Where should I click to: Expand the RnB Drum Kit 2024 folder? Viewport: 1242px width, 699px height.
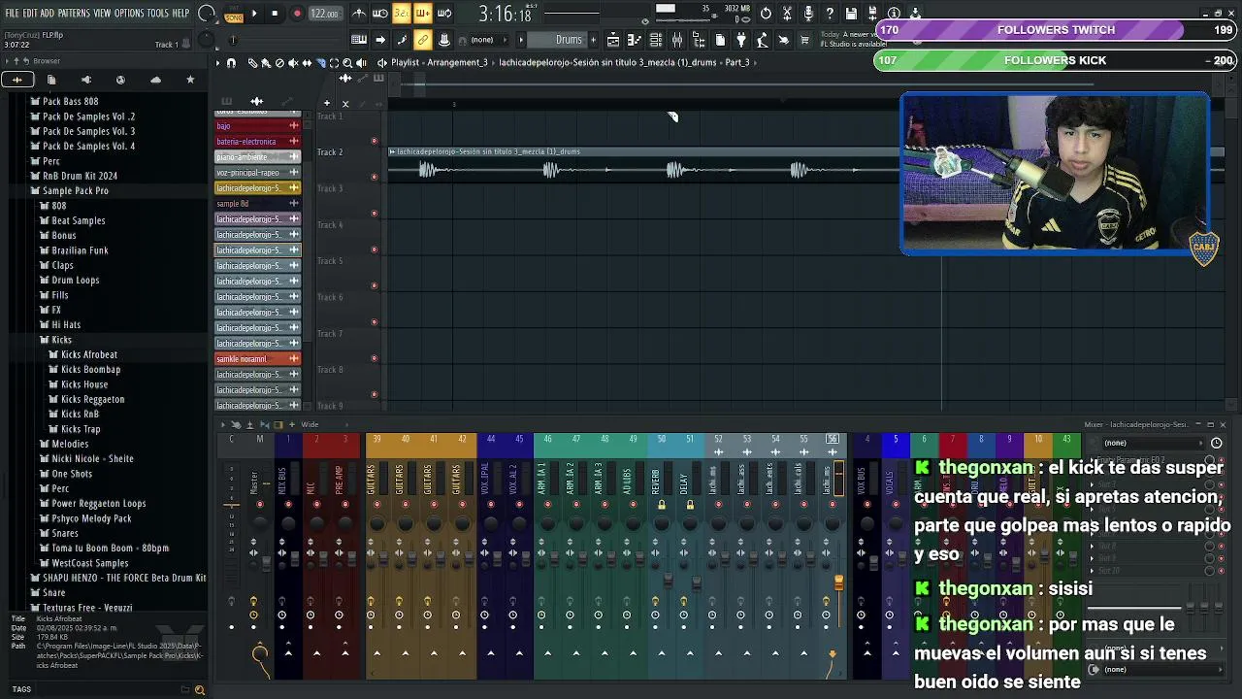point(75,176)
